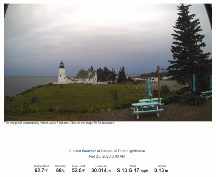
Task: Click the Pemaquid Point Lighthouse heading text
Action: (x=123, y=151)
